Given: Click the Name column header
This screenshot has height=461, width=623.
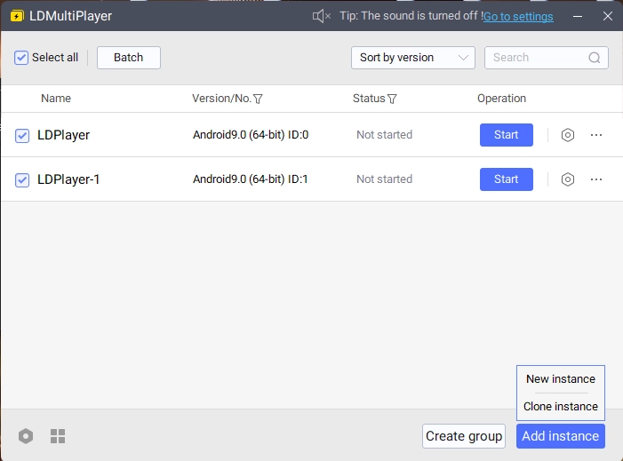Looking at the screenshot, I should click(56, 99).
